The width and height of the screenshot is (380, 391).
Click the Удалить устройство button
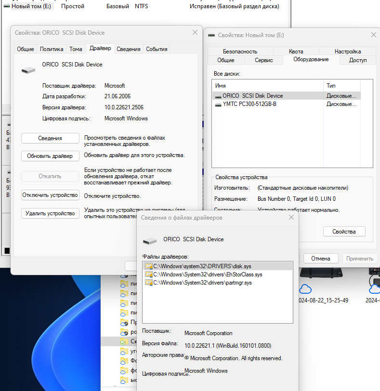[x=50, y=213]
